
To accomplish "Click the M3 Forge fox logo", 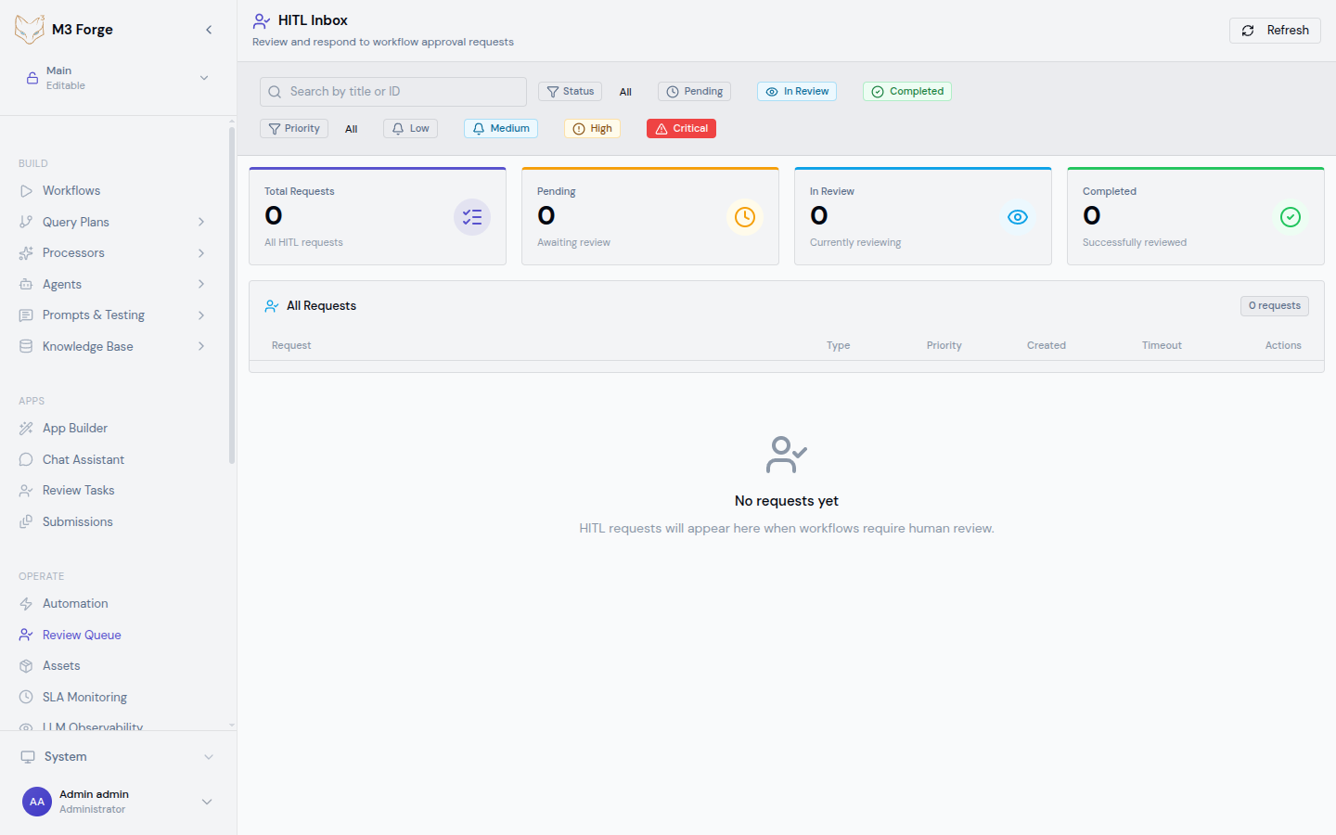I will (x=30, y=30).
